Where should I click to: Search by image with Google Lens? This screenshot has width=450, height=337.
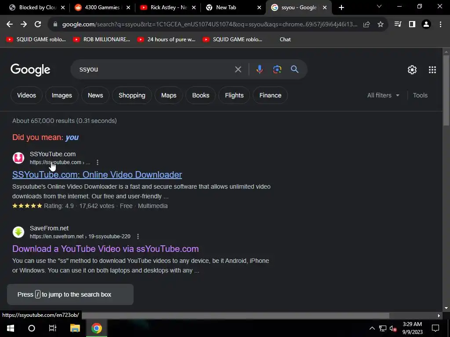(x=277, y=69)
